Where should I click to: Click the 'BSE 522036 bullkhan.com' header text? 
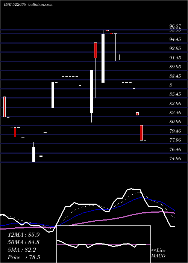coord(28,5)
